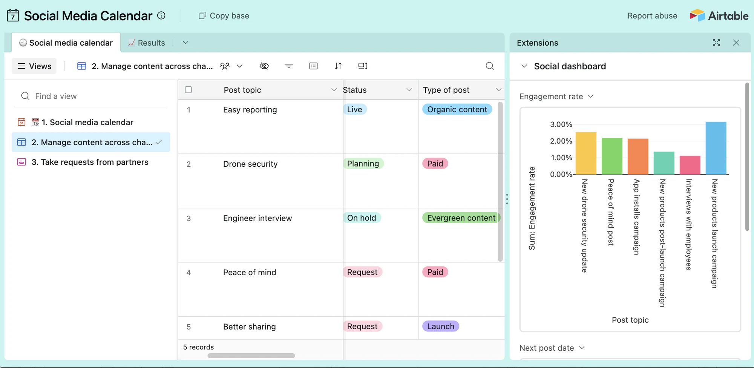Screen dimensions: 754x368
Task: Open the row height icon
Action: (363, 66)
